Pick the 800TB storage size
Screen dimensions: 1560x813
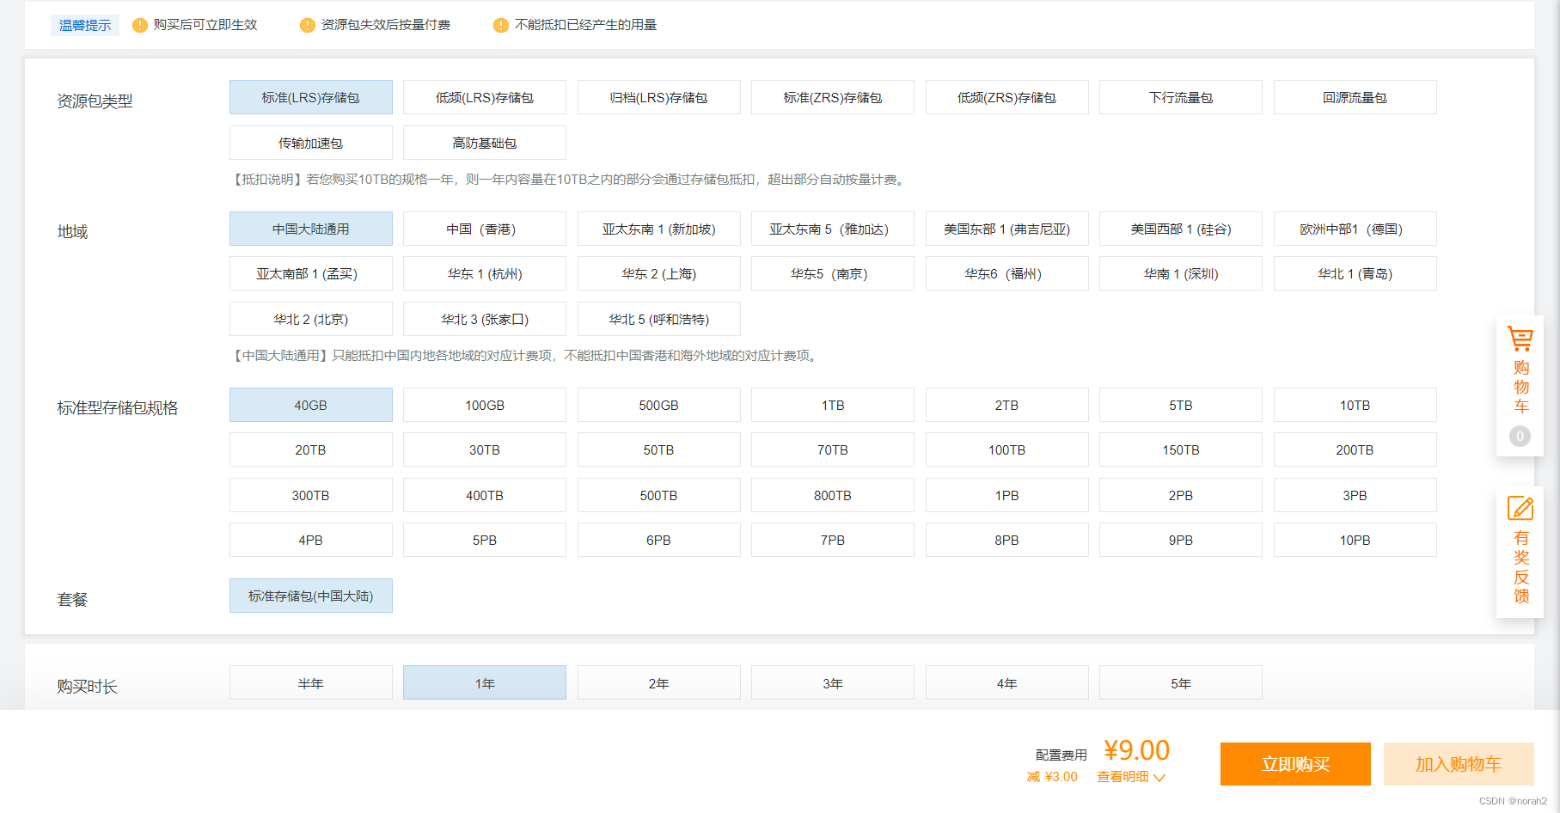(x=833, y=495)
